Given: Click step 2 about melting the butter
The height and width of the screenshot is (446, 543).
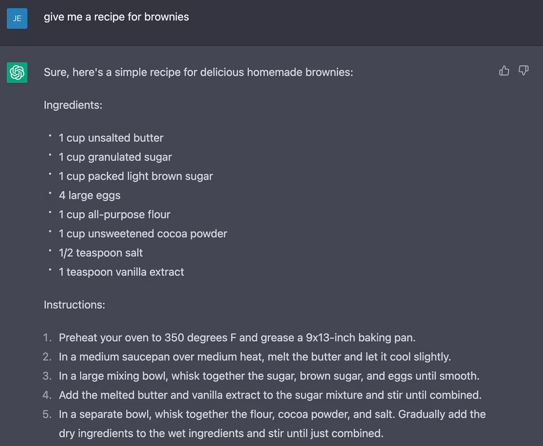Looking at the screenshot, I should pyautogui.click(x=254, y=356).
